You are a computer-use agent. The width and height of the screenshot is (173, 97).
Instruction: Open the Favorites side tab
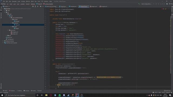pyautogui.click(x=1, y=86)
